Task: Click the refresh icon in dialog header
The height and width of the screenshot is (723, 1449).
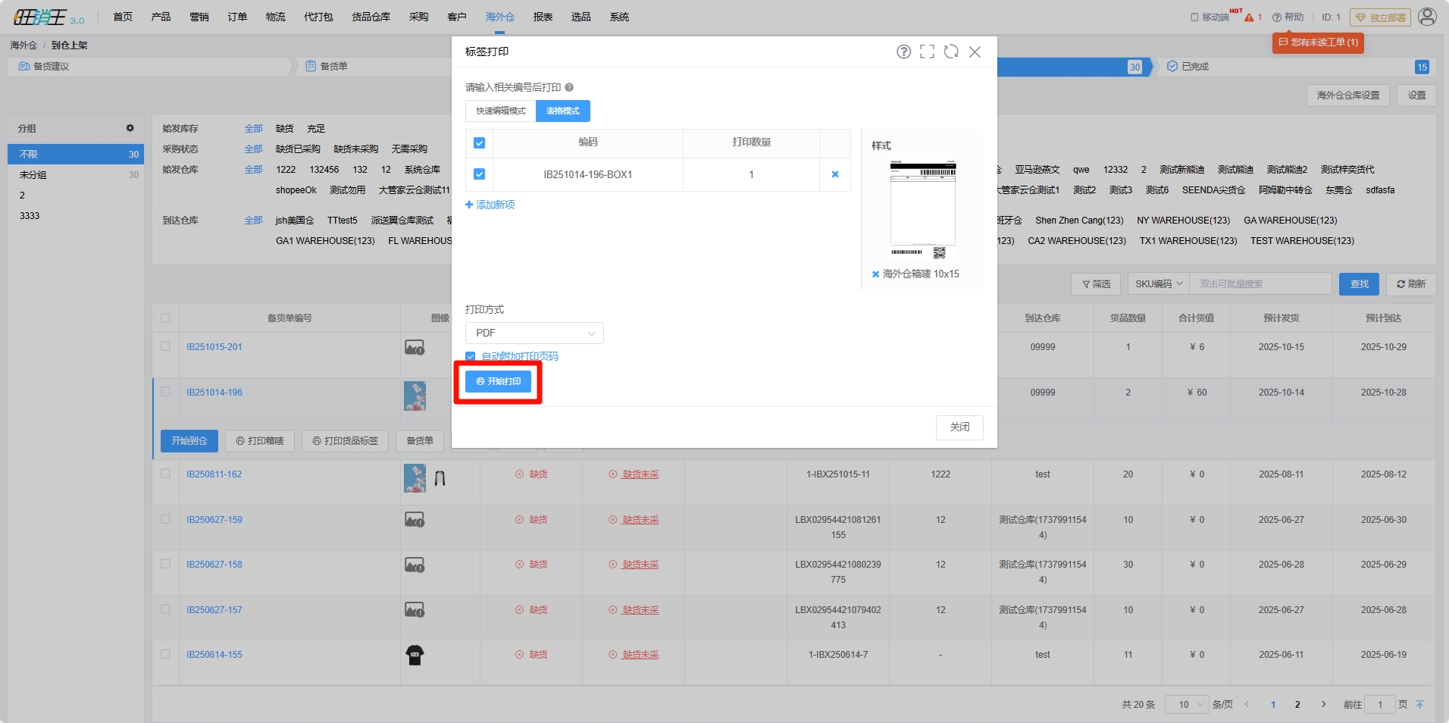Action: pos(951,52)
